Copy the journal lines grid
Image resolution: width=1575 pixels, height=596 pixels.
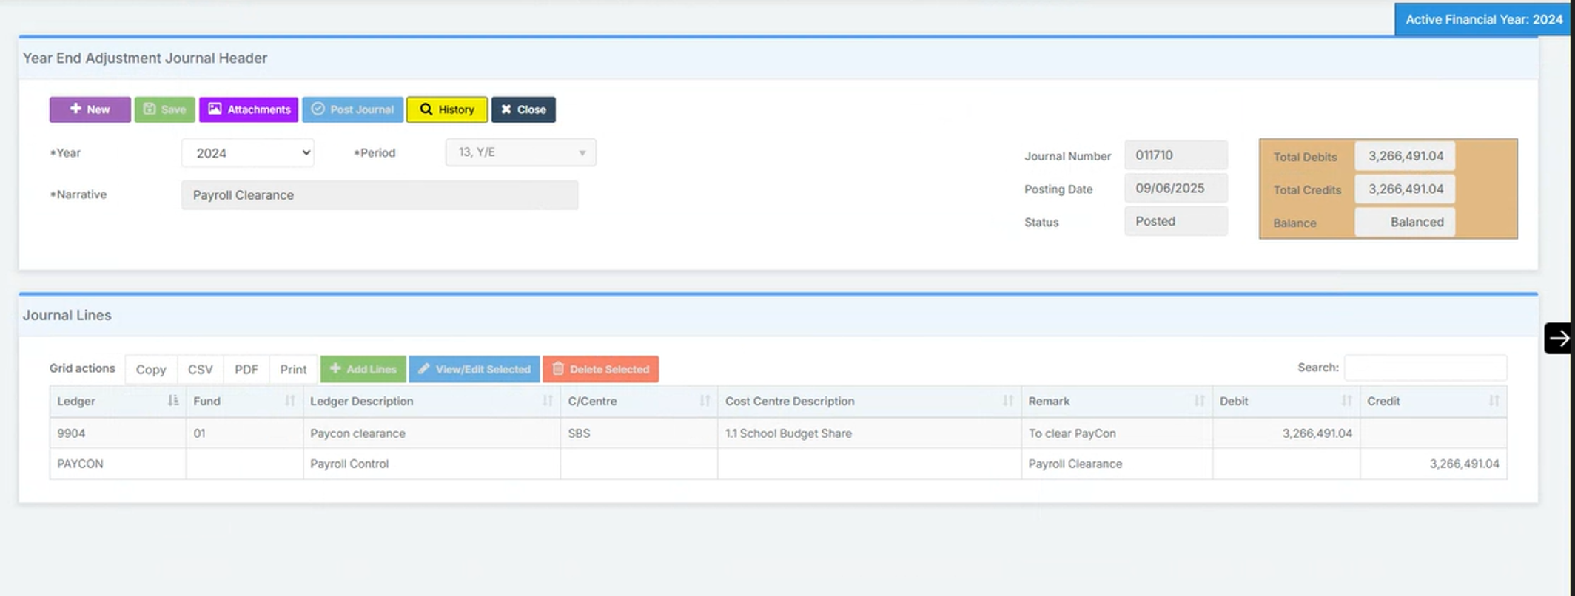tap(151, 369)
